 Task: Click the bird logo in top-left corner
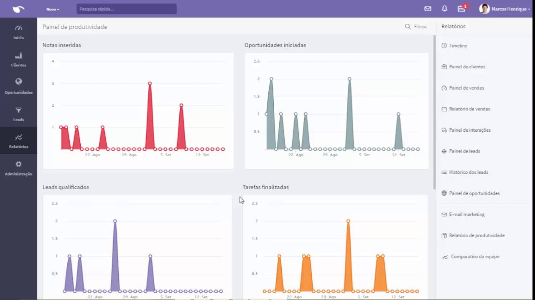click(x=18, y=9)
